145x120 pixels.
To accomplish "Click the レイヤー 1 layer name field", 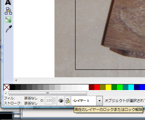I will (x=84, y=101).
